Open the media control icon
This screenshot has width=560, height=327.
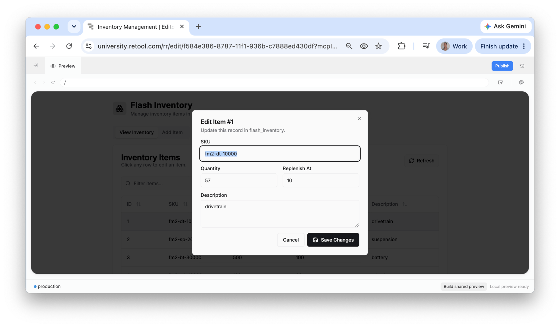[x=426, y=46]
